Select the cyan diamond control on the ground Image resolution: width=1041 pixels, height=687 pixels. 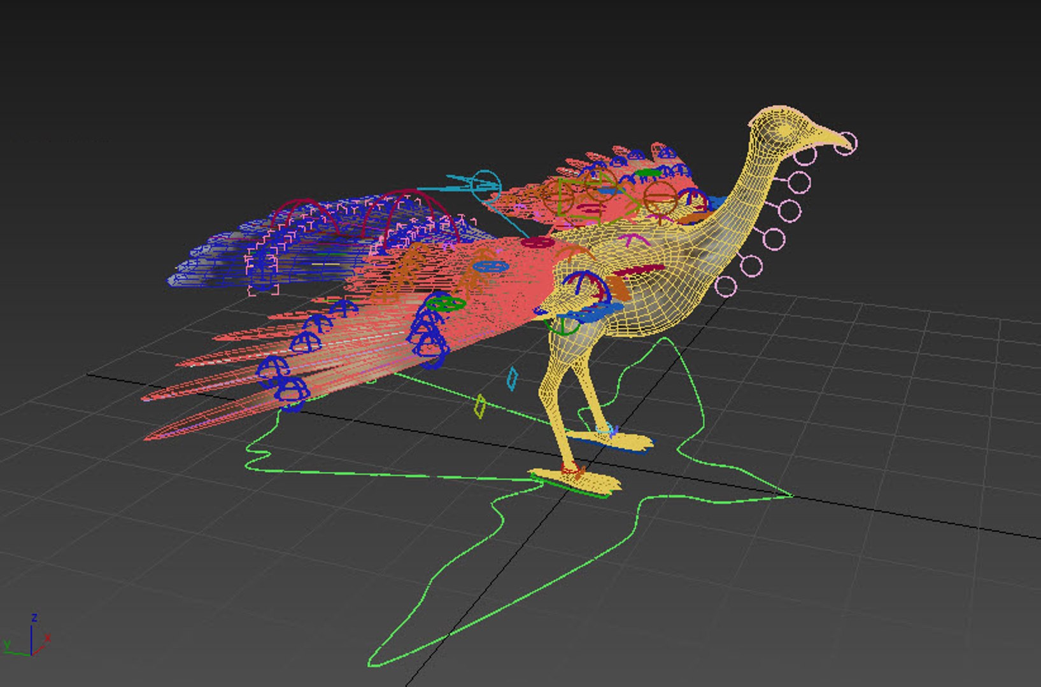pyautogui.click(x=511, y=378)
